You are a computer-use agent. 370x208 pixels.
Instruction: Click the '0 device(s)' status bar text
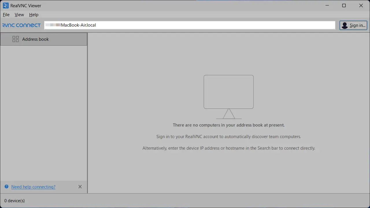pos(14,200)
